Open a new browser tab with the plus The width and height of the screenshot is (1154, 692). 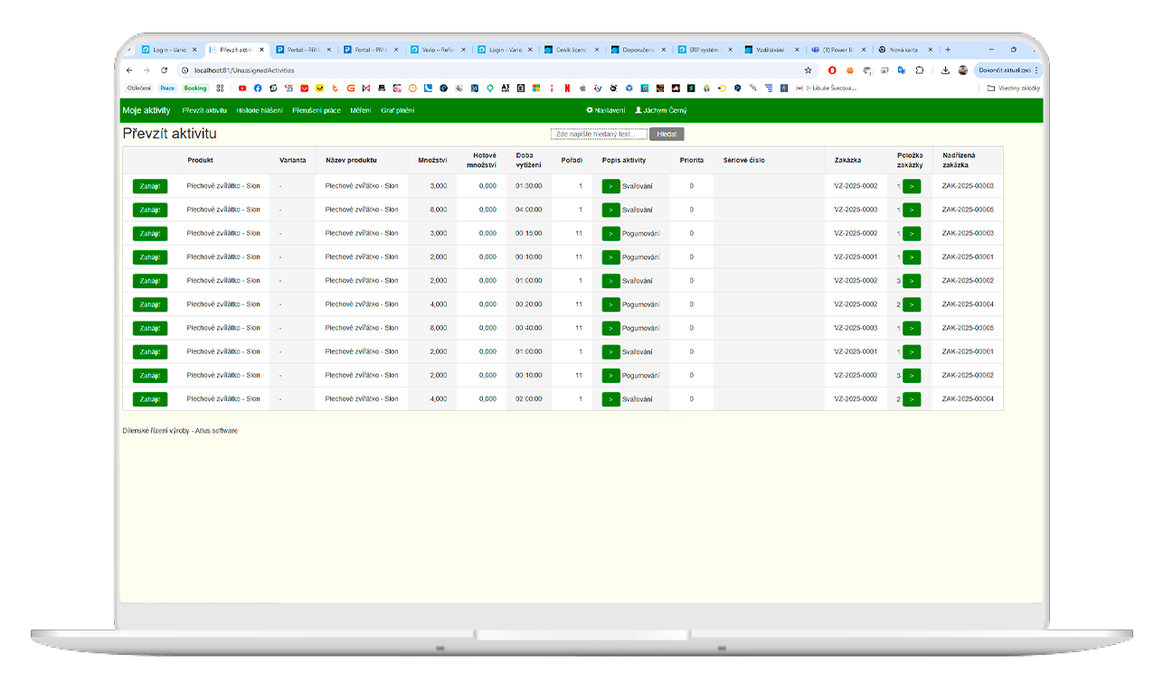tap(948, 50)
